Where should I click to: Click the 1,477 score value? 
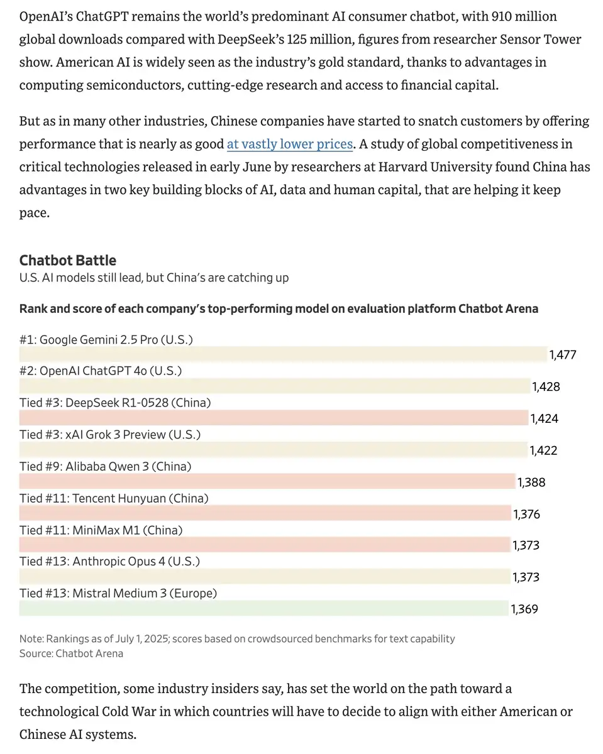tap(563, 355)
